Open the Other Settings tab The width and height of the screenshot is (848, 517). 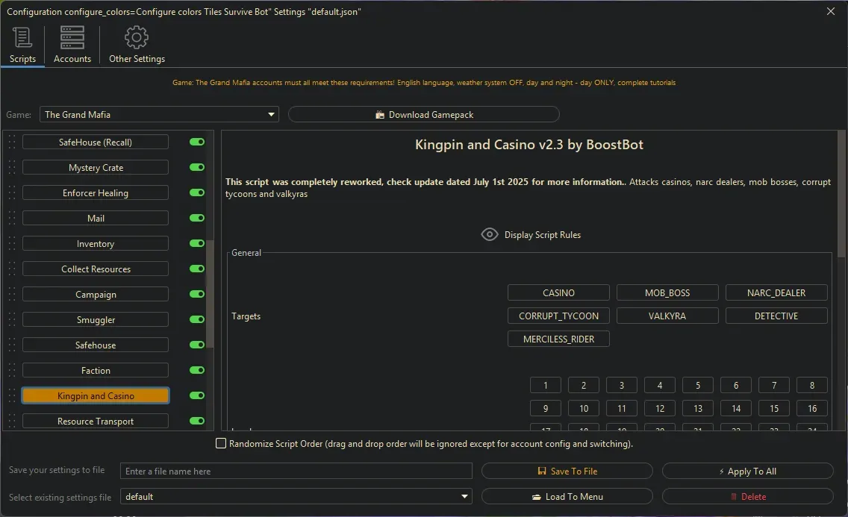click(137, 46)
